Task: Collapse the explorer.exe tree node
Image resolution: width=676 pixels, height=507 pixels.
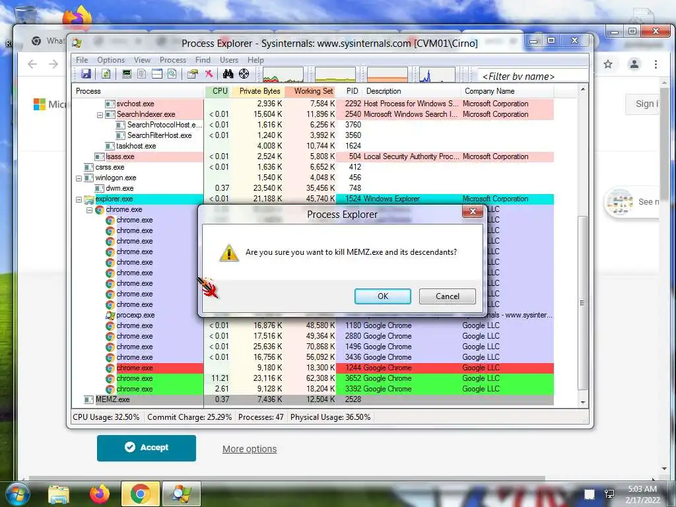Action: tap(79, 199)
